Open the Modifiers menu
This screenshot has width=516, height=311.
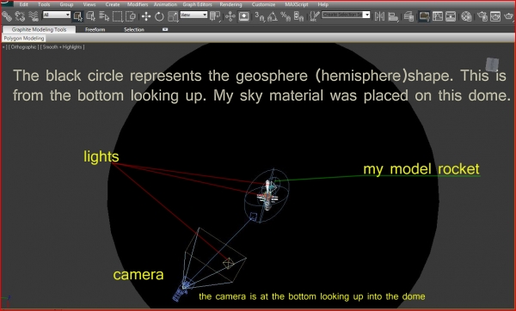(138, 4)
